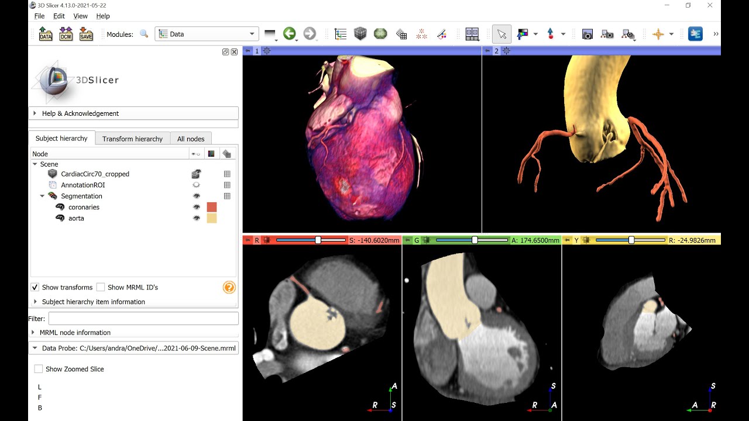Collapse the Segmentation tree node

[x=42, y=196]
